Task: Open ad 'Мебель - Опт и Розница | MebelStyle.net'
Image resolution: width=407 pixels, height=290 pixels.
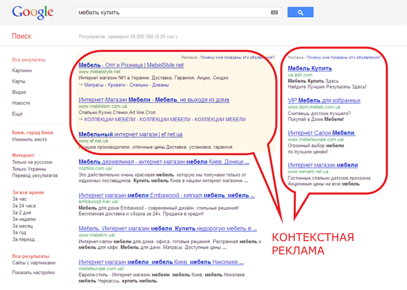Action: point(131,65)
